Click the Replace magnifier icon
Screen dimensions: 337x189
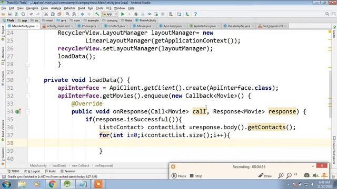(x=74, y=14)
